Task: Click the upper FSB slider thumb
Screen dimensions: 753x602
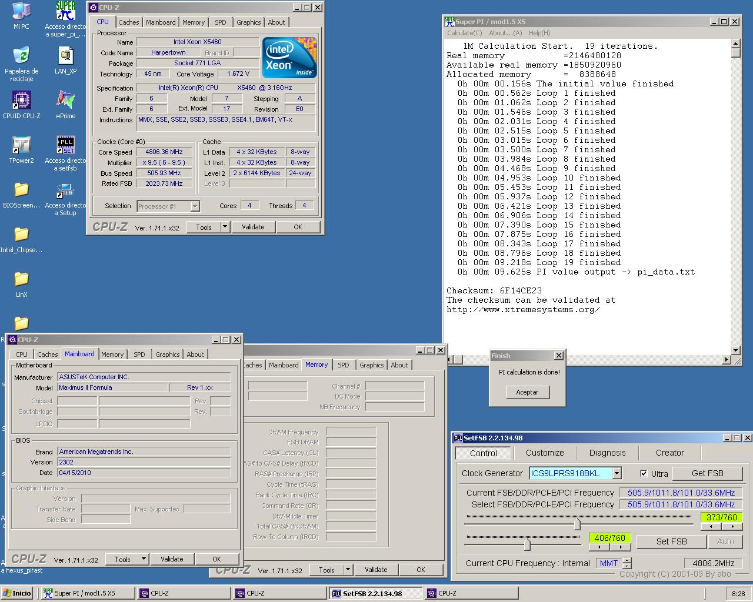Action: tap(577, 523)
